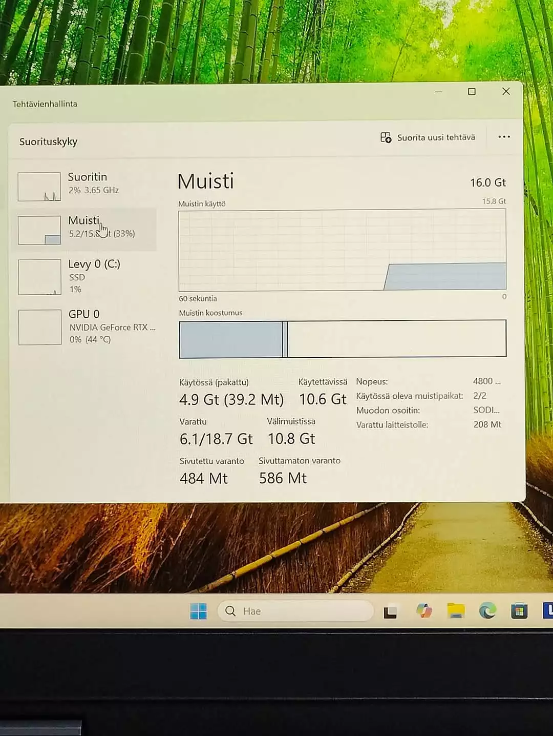Select the Muisti memory sidebar item
The width and height of the screenshot is (553, 736).
point(83,229)
